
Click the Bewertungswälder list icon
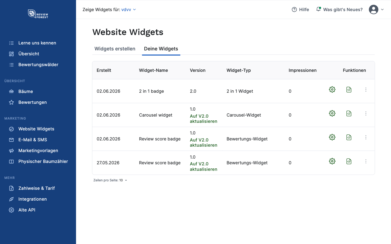(11, 65)
